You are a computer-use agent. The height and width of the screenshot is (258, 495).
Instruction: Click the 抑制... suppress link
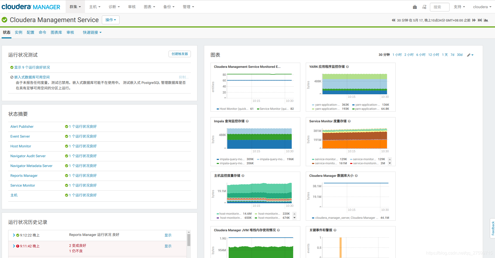coord(184,77)
